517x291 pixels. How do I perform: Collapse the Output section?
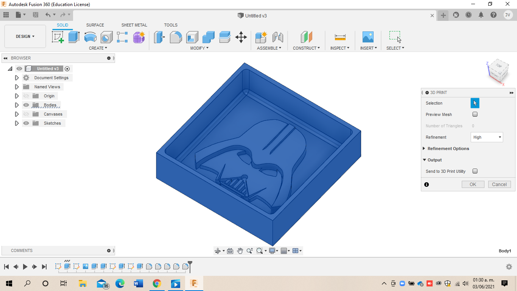pos(424,160)
